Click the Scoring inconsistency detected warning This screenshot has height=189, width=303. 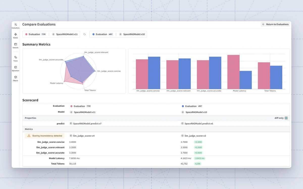pyautogui.click(x=45, y=136)
